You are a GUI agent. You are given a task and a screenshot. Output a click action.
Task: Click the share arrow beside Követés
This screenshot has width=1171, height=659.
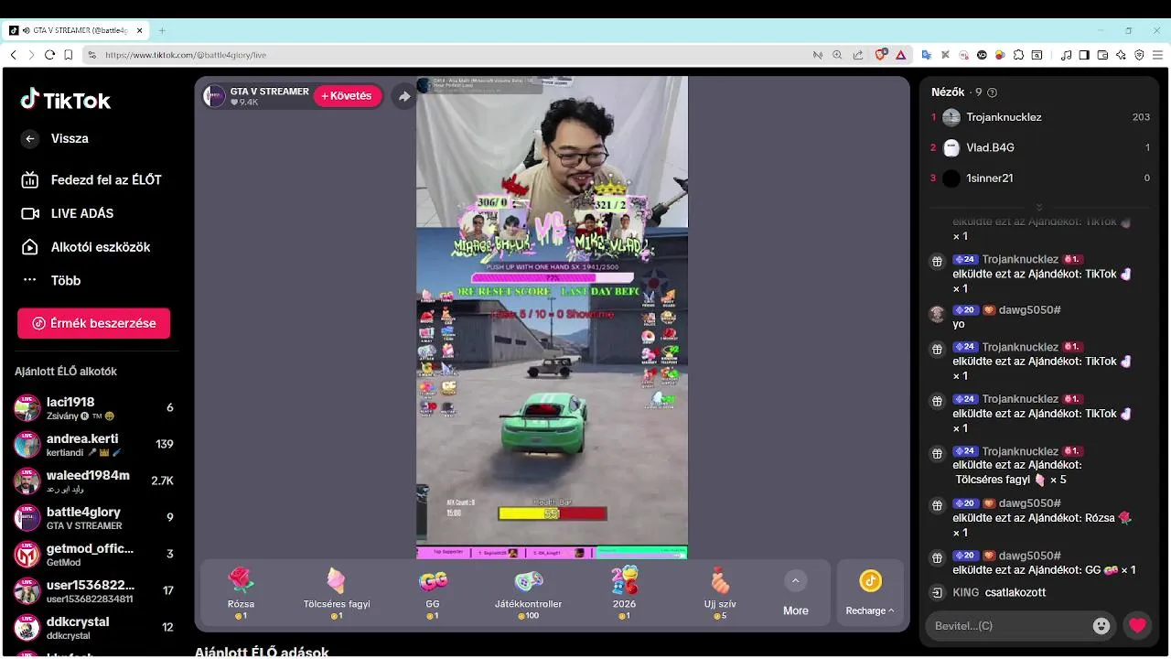[403, 96]
